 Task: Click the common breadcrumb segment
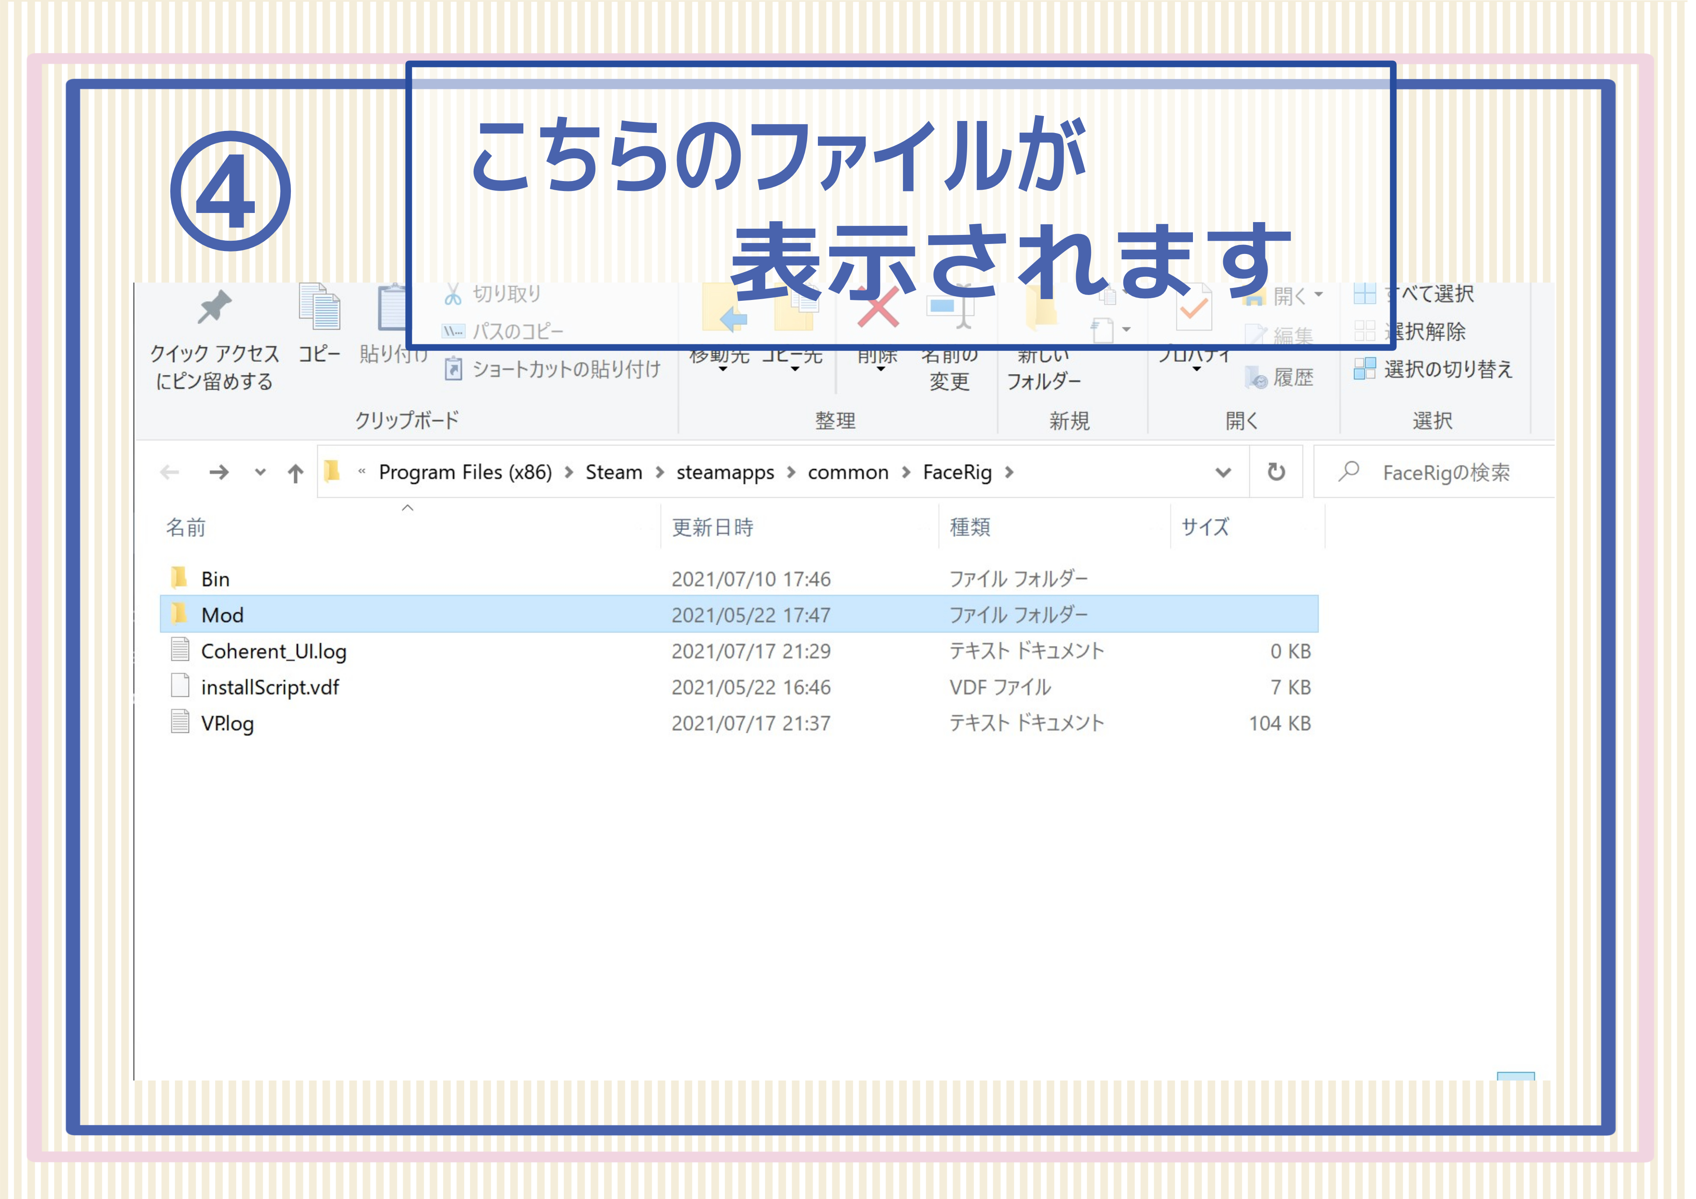[x=848, y=473]
